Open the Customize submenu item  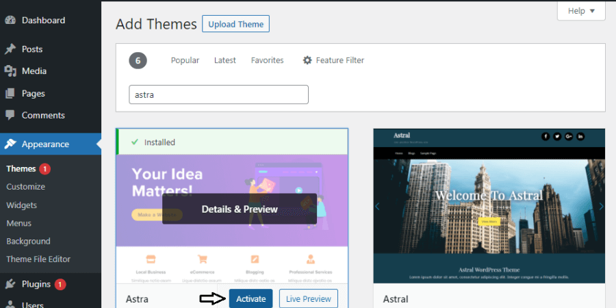pos(25,187)
